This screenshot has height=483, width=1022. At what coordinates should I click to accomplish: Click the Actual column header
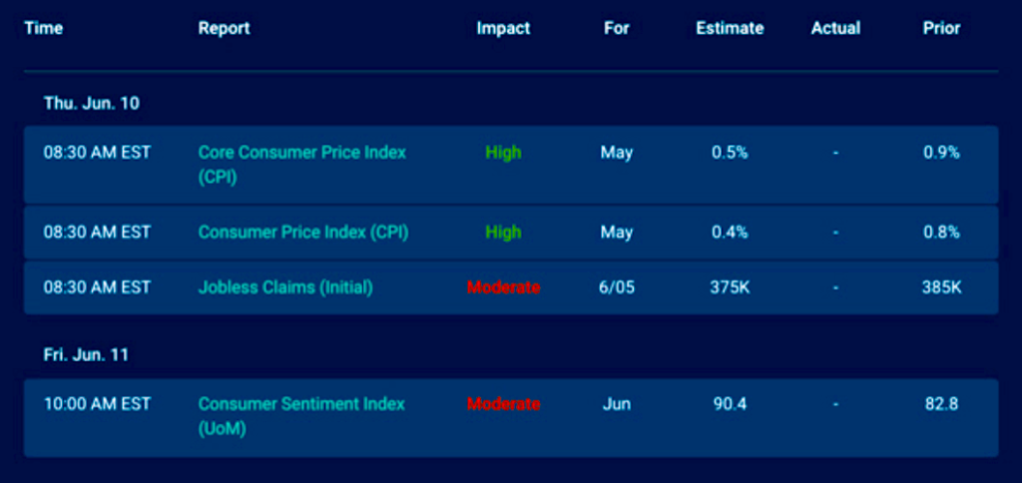click(835, 28)
